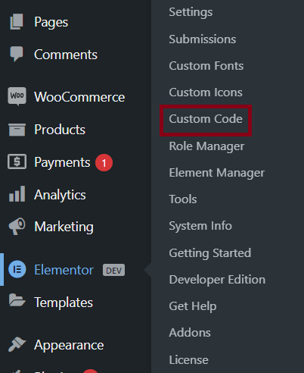Click the Pages stacked-sheets icon

click(17, 22)
